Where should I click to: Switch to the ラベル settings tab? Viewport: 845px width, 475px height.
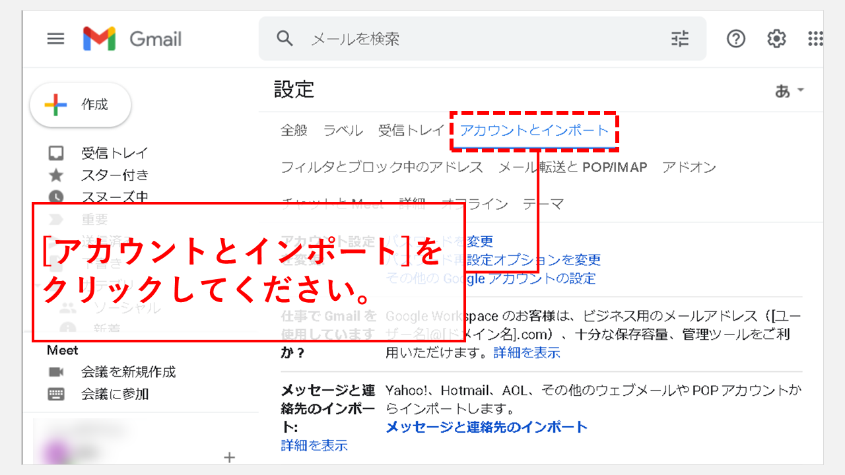pyautogui.click(x=343, y=131)
